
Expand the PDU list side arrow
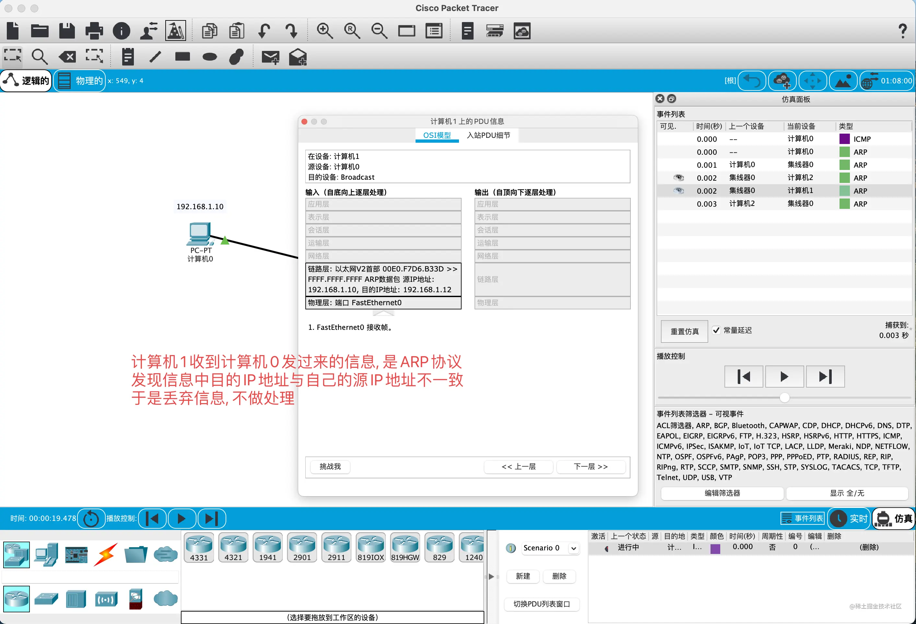click(x=491, y=576)
